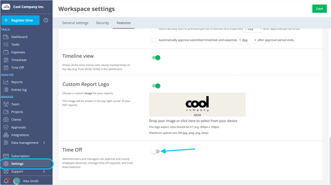The height and width of the screenshot is (185, 331).
Task: Click the Time Off calendar icon in sidebar
Action: [x=6, y=68]
